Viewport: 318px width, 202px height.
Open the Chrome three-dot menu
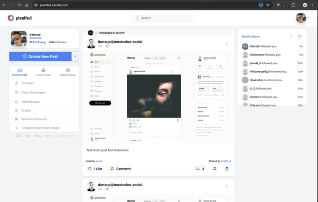point(313,5)
